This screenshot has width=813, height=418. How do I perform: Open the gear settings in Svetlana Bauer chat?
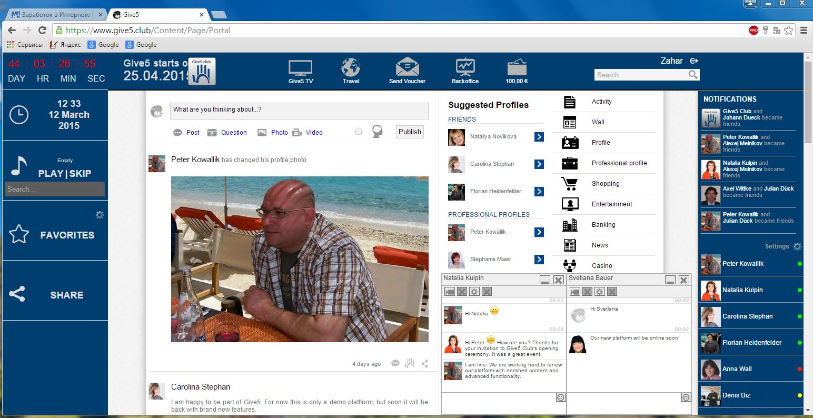point(599,292)
